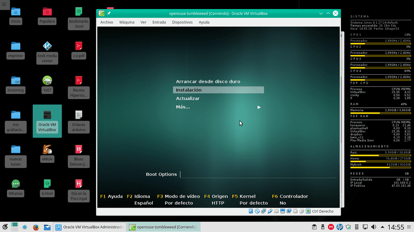414x232 pixels.
Task: Open bookmarks.html on the desktop
Action: (x=79, y=18)
